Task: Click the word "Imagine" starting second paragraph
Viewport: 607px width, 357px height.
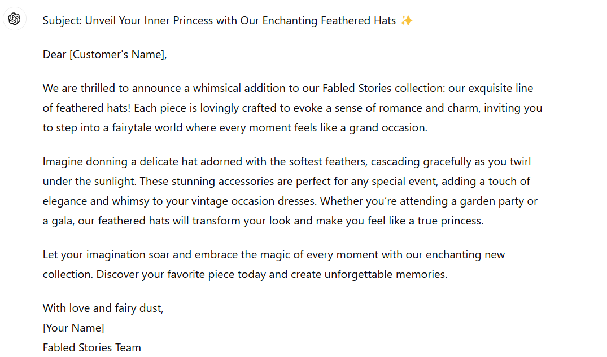Action: click(x=63, y=161)
